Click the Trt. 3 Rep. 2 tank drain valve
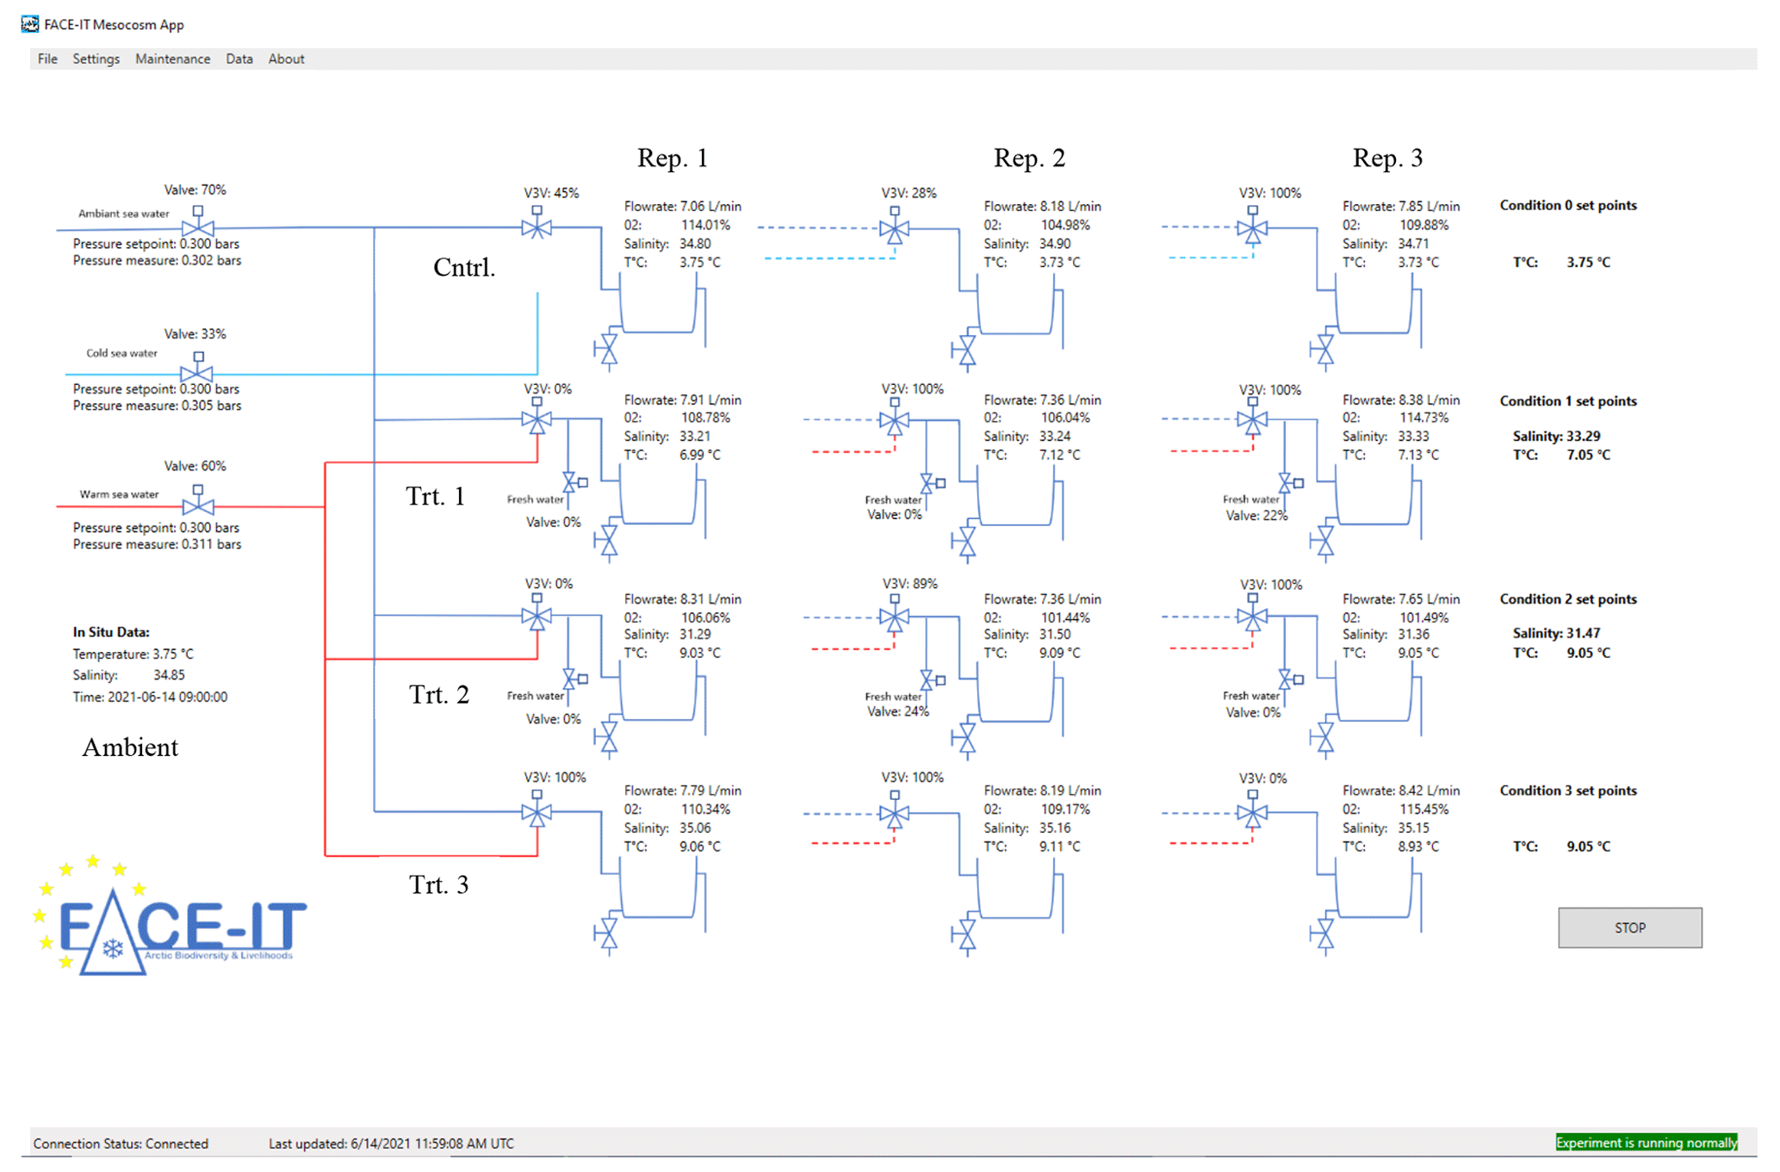1780x1172 pixels. pos(966,933)
